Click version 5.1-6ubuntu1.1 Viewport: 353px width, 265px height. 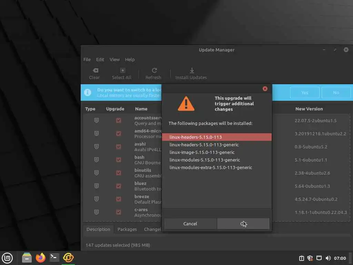click(x=311, y=160)
